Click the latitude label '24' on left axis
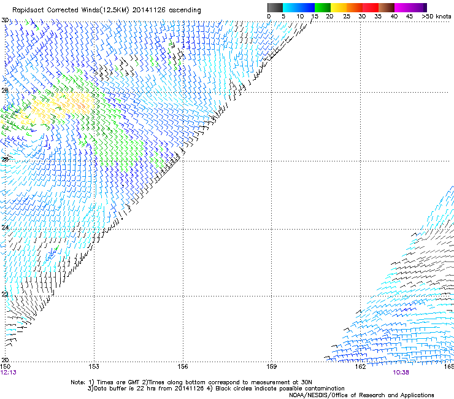 click(5, 228)
